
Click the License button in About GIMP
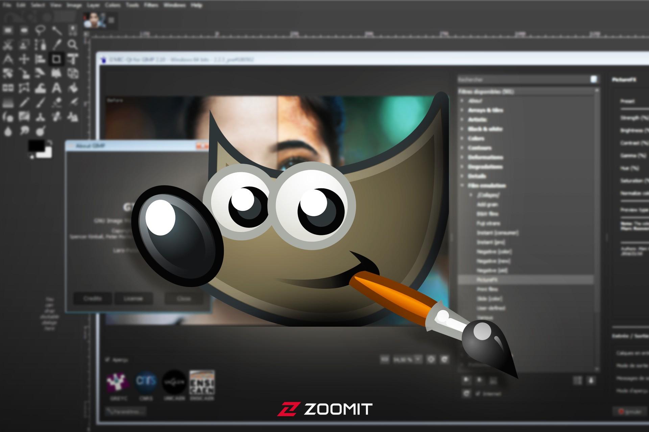pyautogui.click(x=133, y=298)
